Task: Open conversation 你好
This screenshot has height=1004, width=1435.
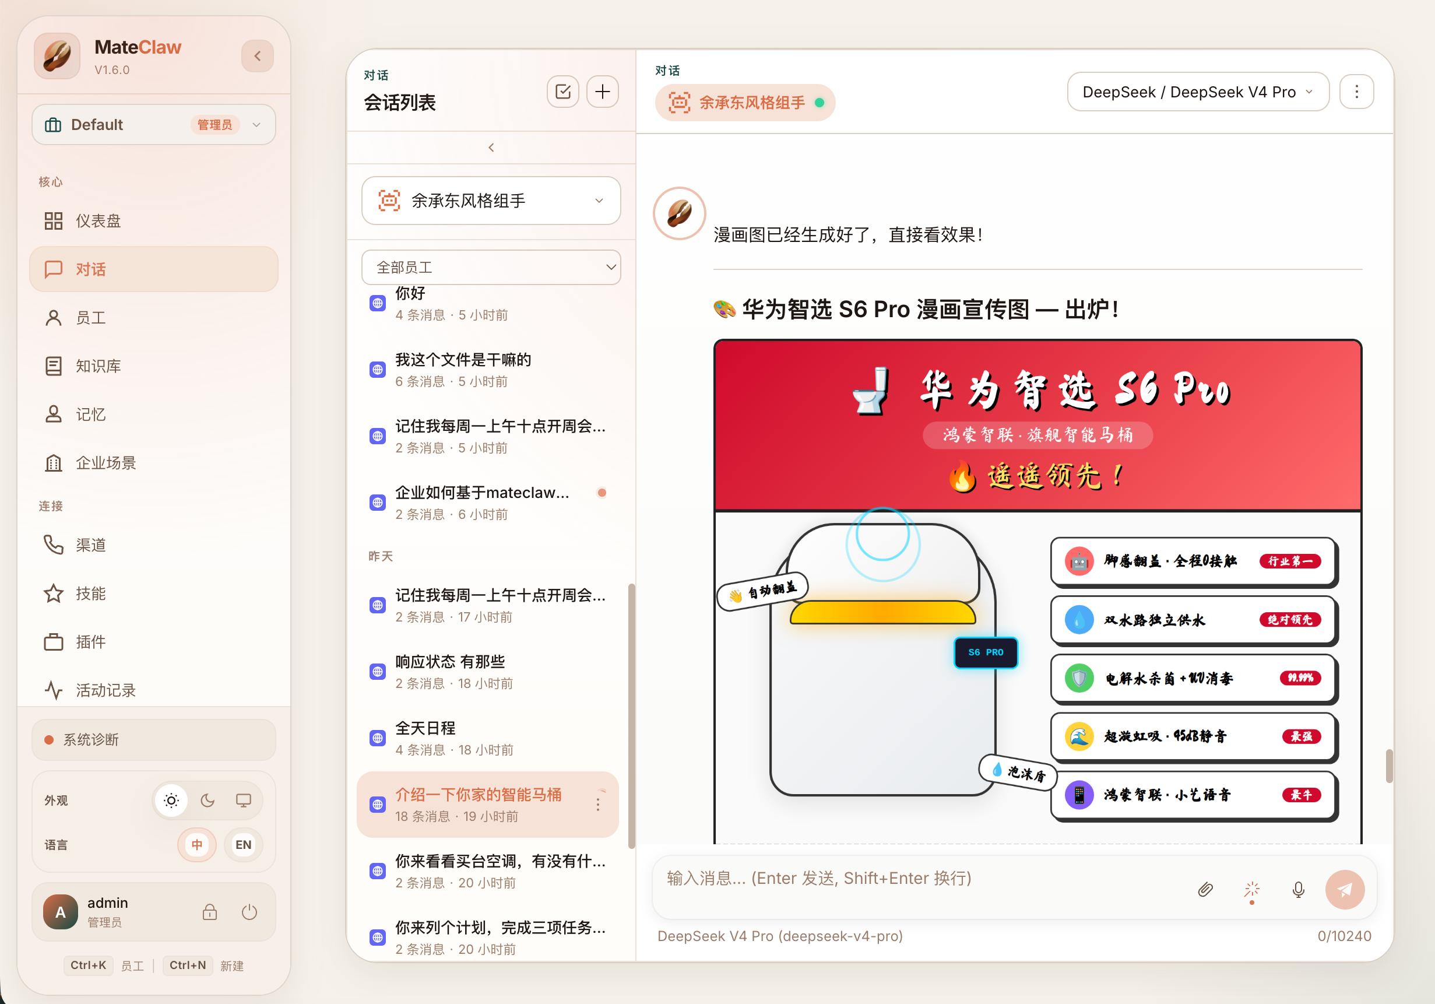Action: [x=488, y=304]
